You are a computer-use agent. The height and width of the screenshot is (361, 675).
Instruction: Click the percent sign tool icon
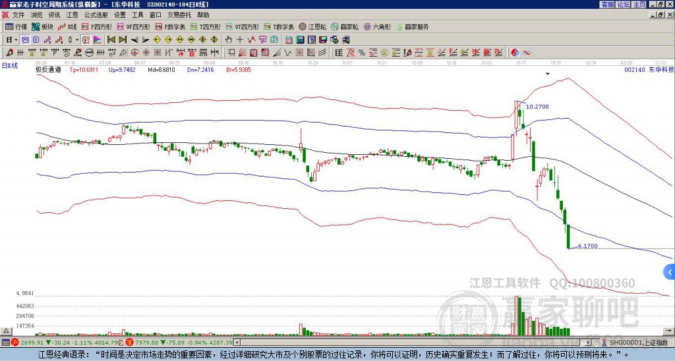tap(362, 53)
